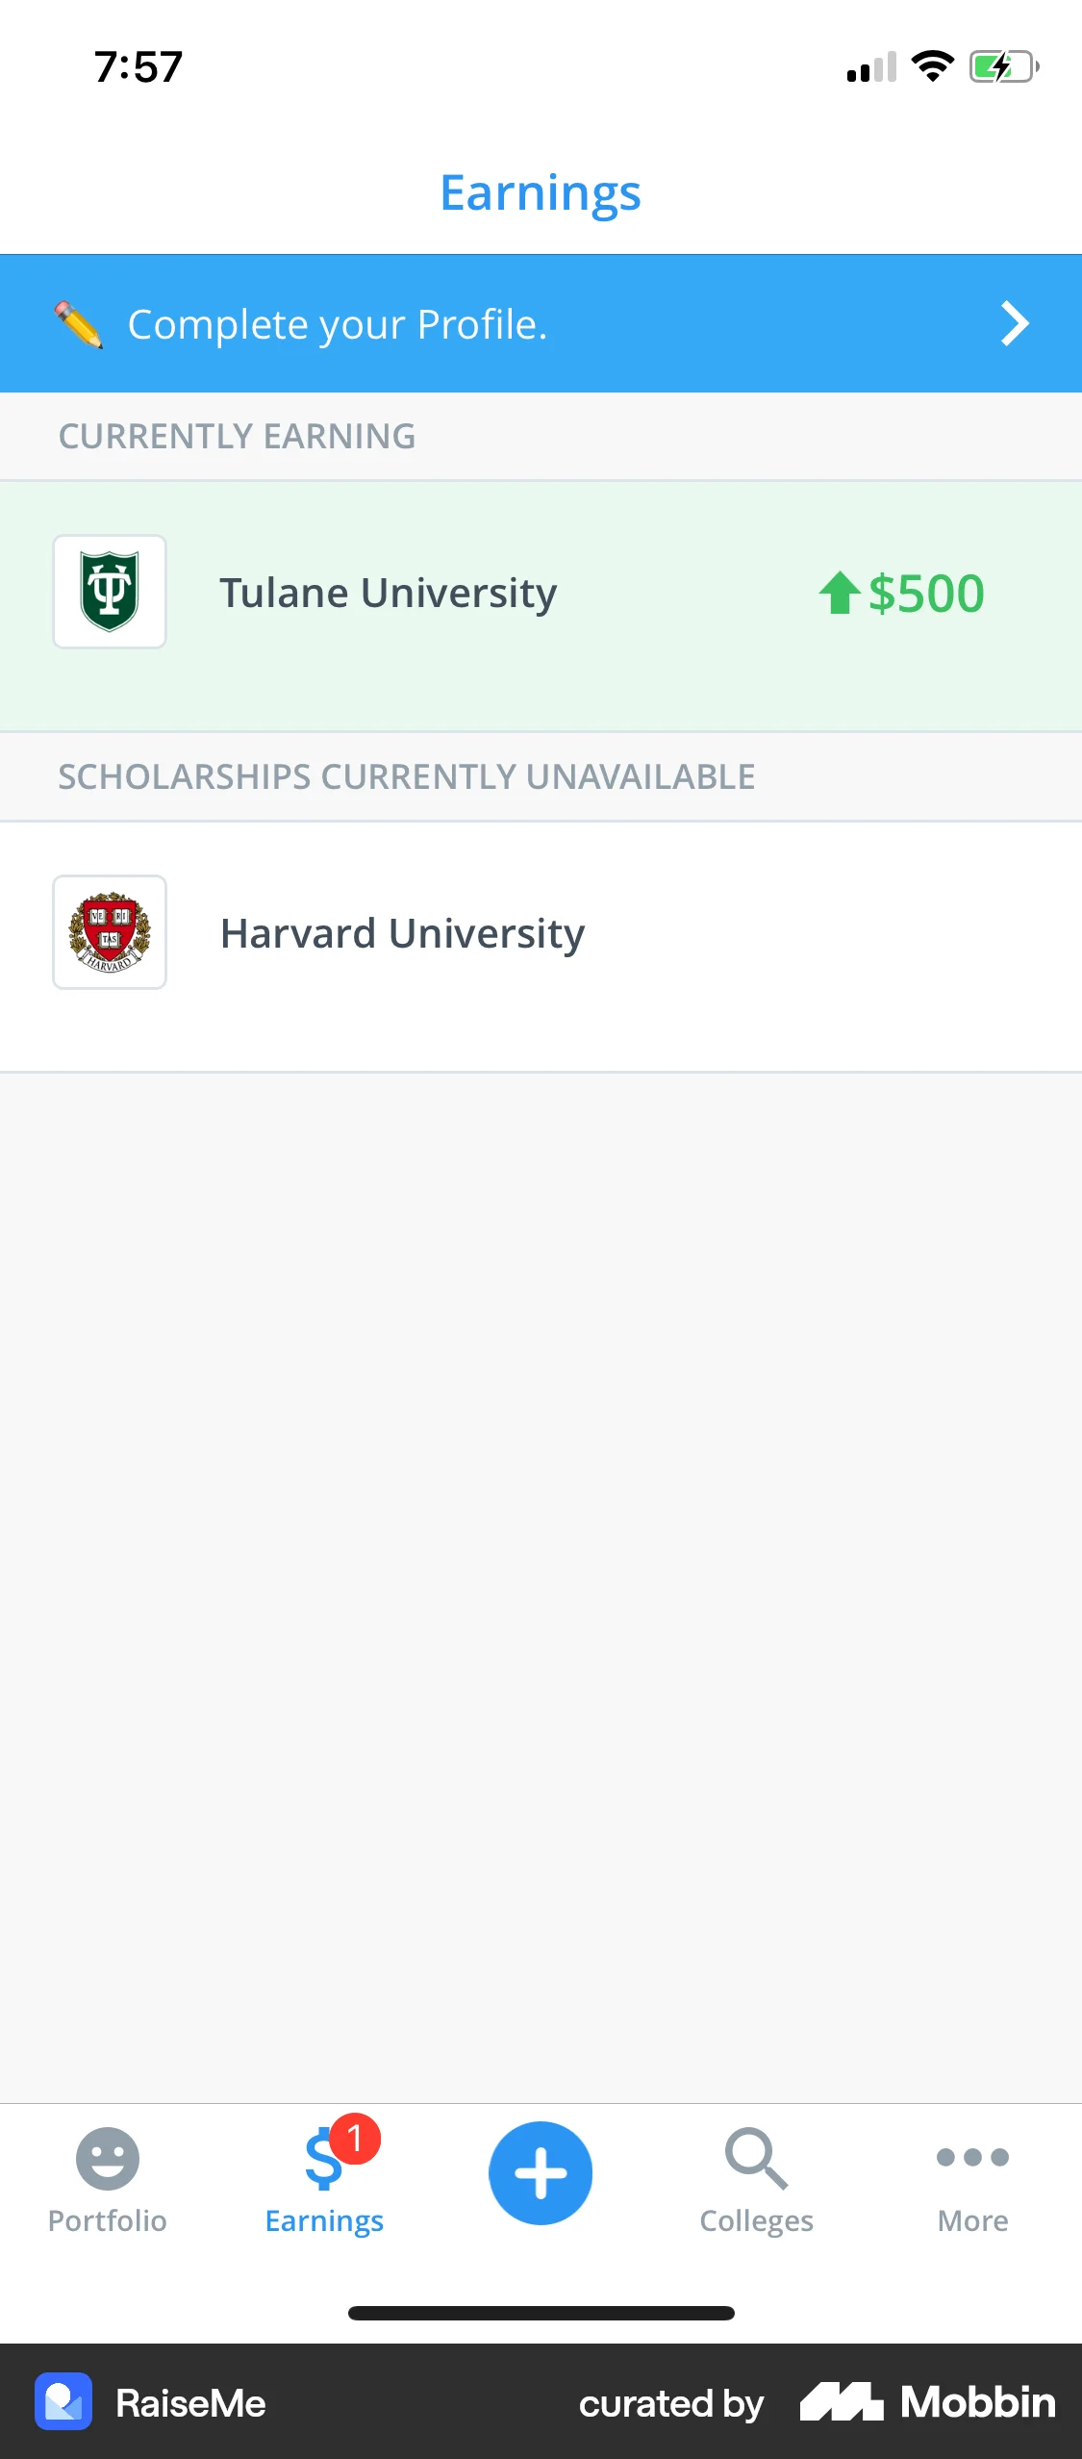
Task: Tap the Complete your Profile banner text
Action: coord(338,324)
